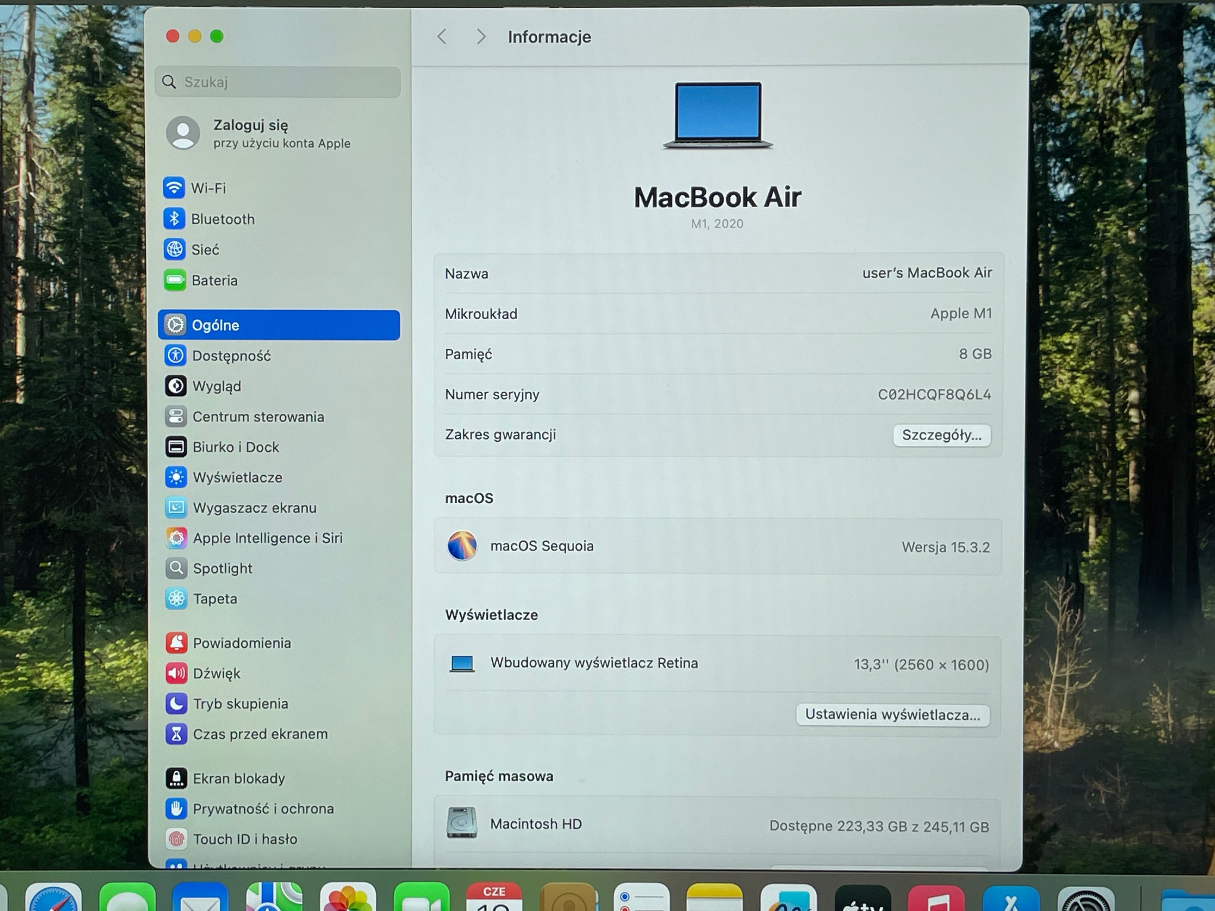The image size is (1215, 911).
Task: Go forward with the right chevron
Action: point(481,37)
